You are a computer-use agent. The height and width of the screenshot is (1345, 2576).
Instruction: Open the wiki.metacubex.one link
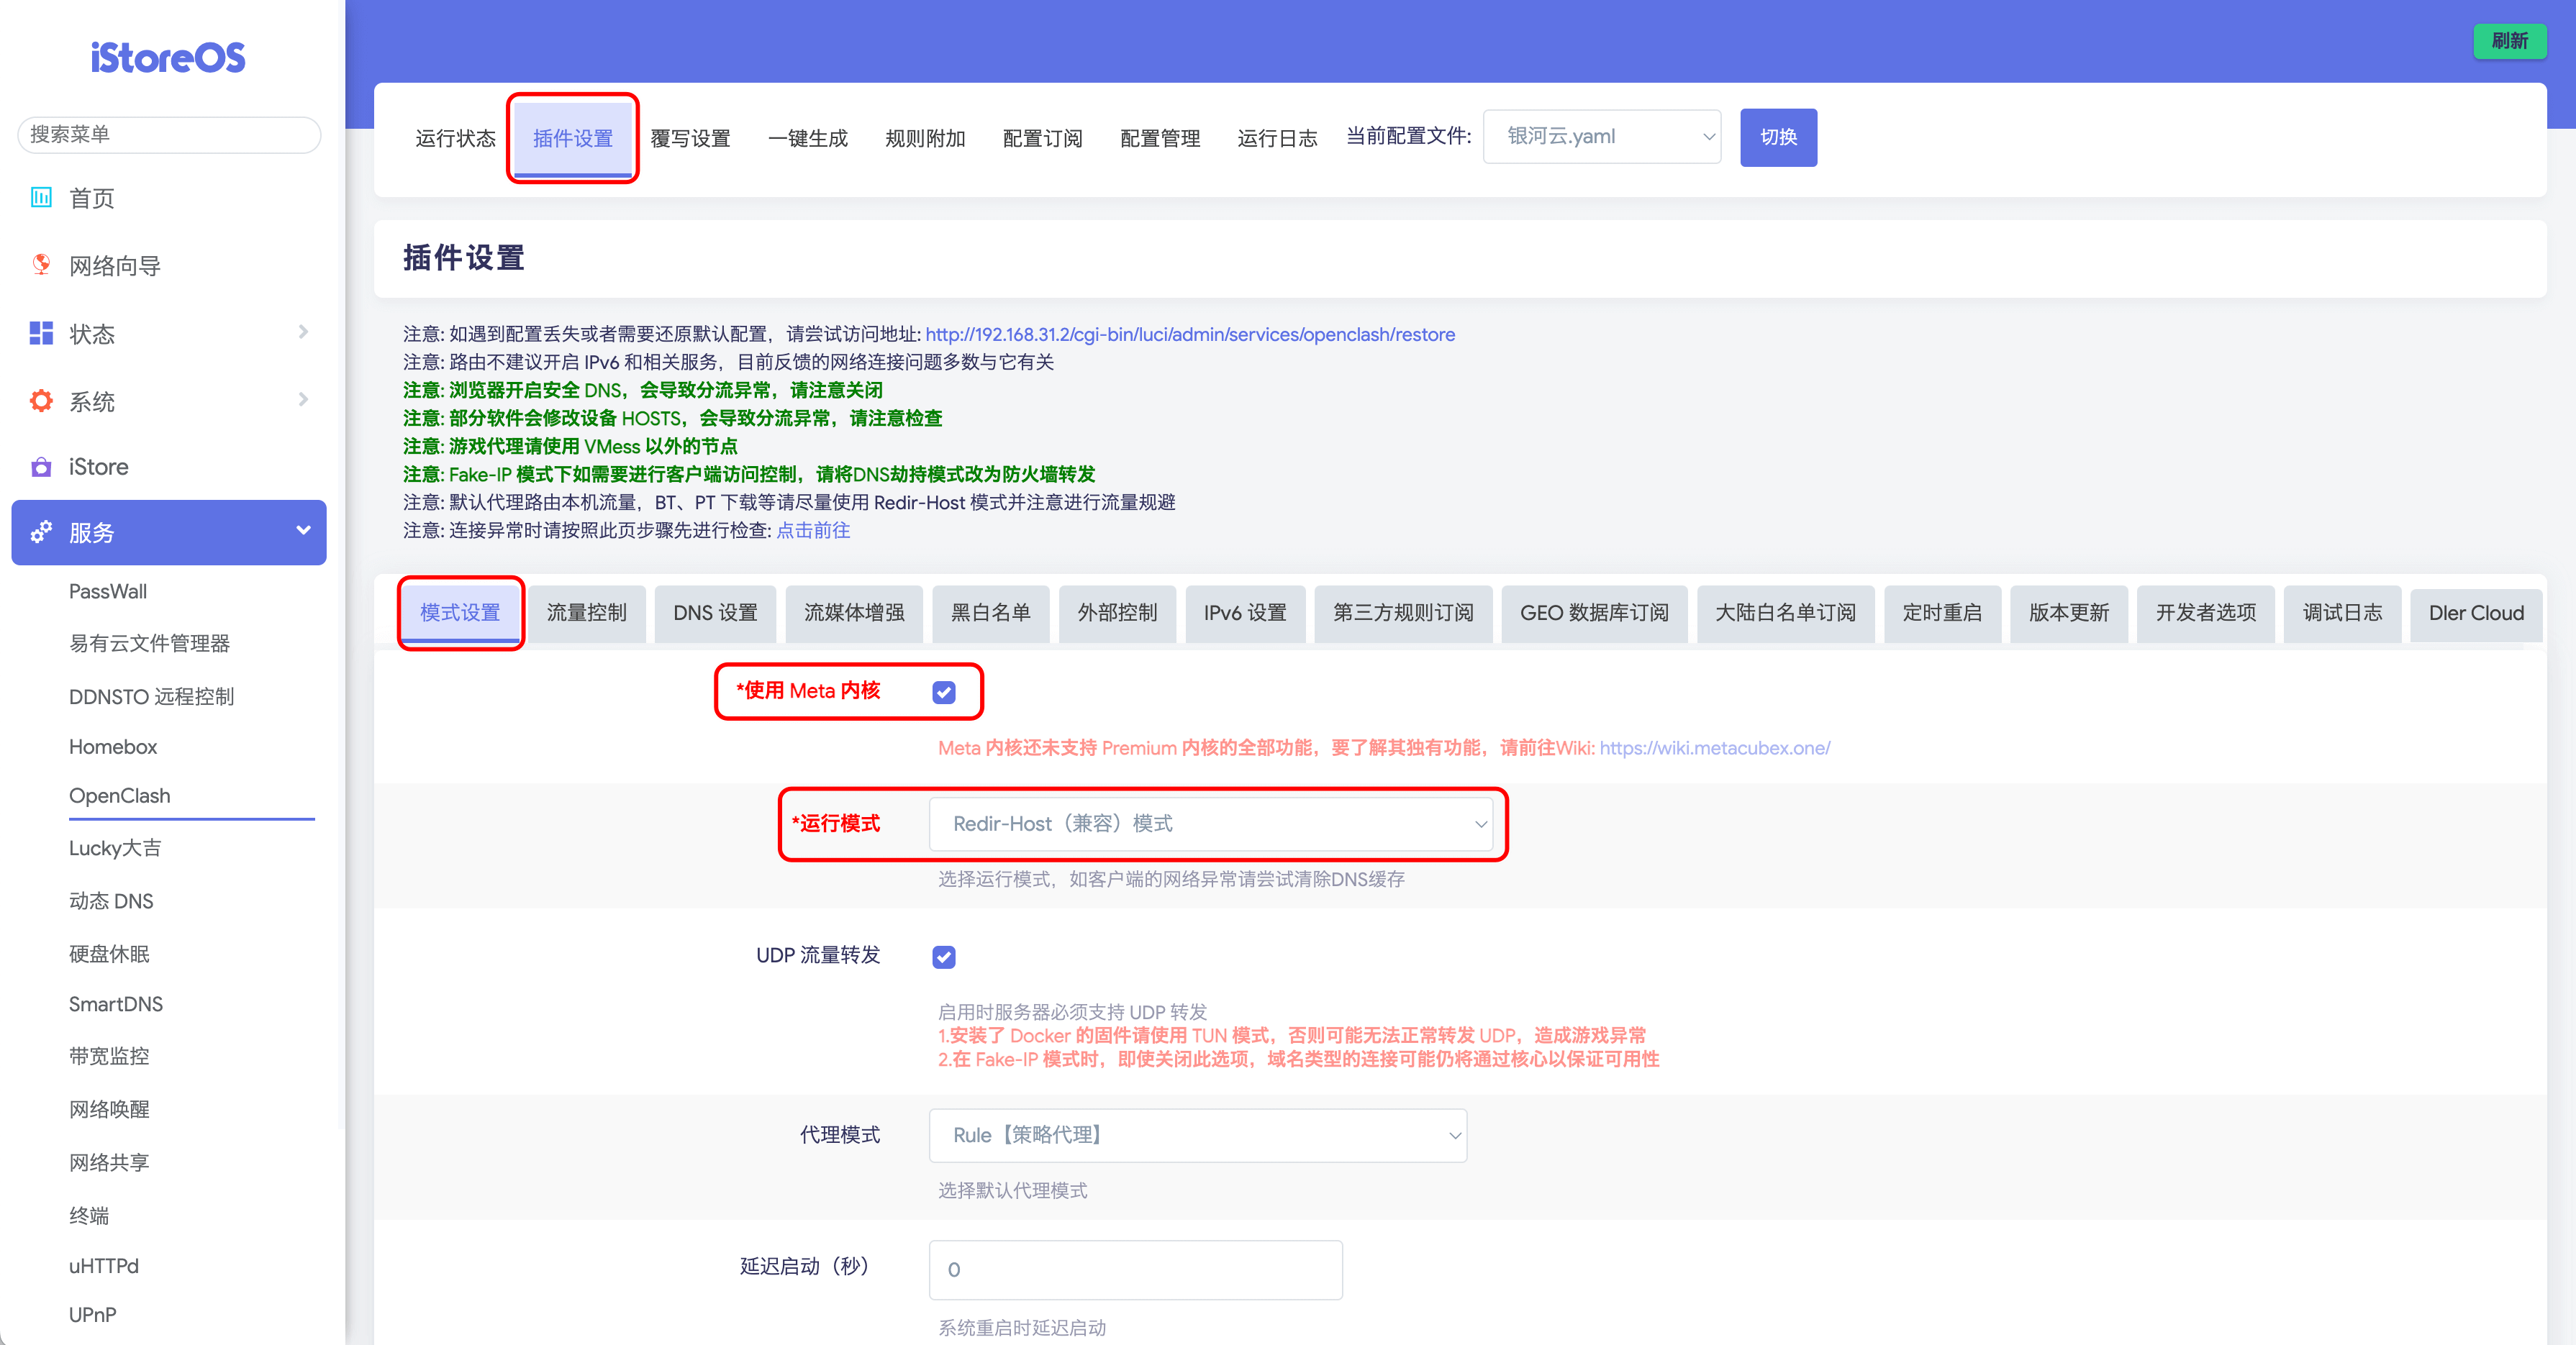pyautogui.click(x=1715, y=747)
